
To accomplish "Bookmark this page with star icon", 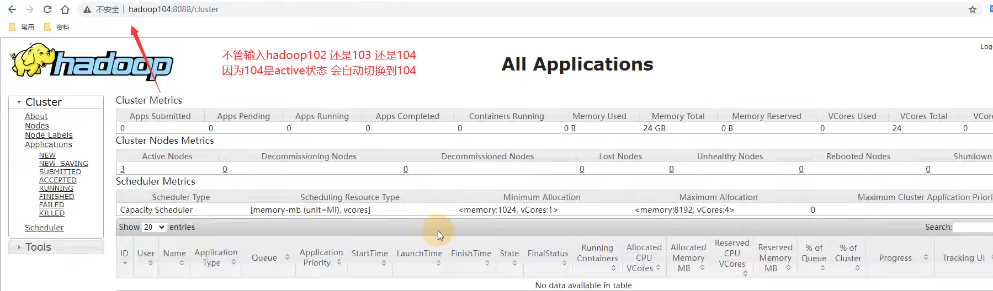I will (x=973, y=9).
